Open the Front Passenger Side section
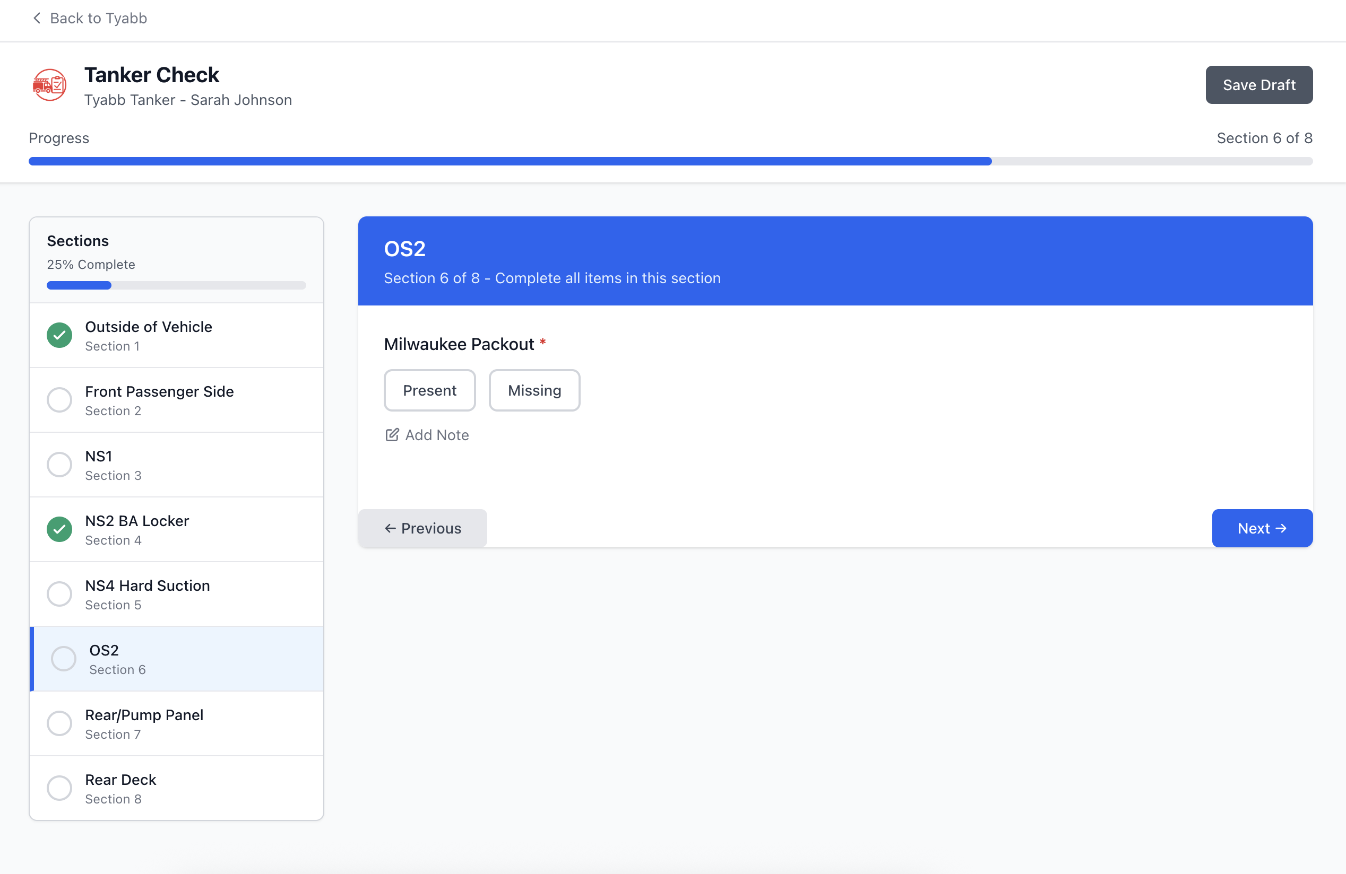This screenshot has width=1346, height=874. pos(176,400)
